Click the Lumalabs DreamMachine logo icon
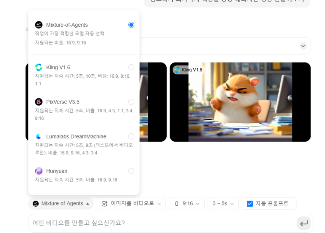Viewport: 325px width, 233px height. click(39, 136)
